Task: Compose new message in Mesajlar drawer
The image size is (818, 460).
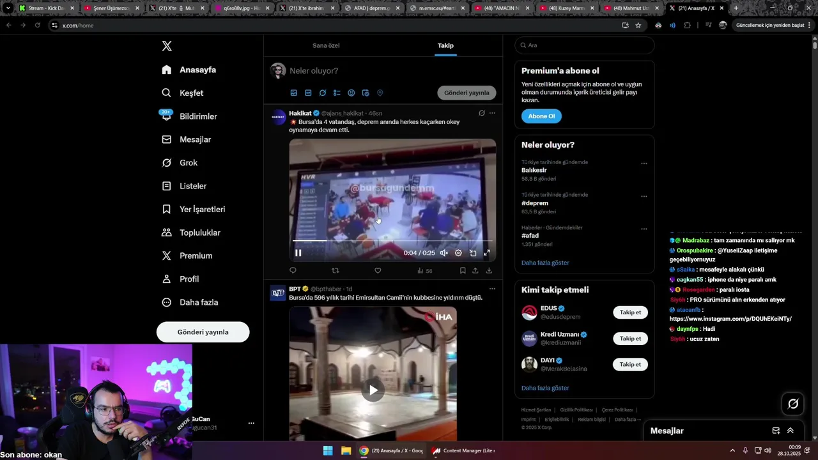Action: 776,431
